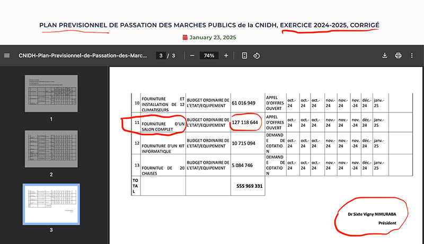424x244 pixels.
Task: Select the 10 715 094 amount cell
Action: (x=249, y=143)
